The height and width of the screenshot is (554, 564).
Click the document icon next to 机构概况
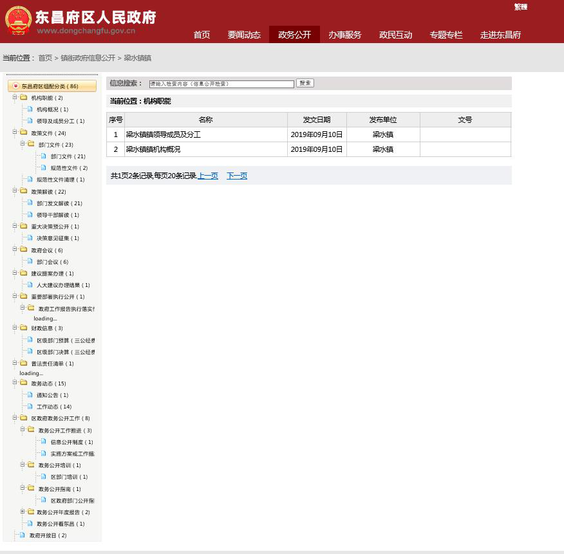(30, 109)
